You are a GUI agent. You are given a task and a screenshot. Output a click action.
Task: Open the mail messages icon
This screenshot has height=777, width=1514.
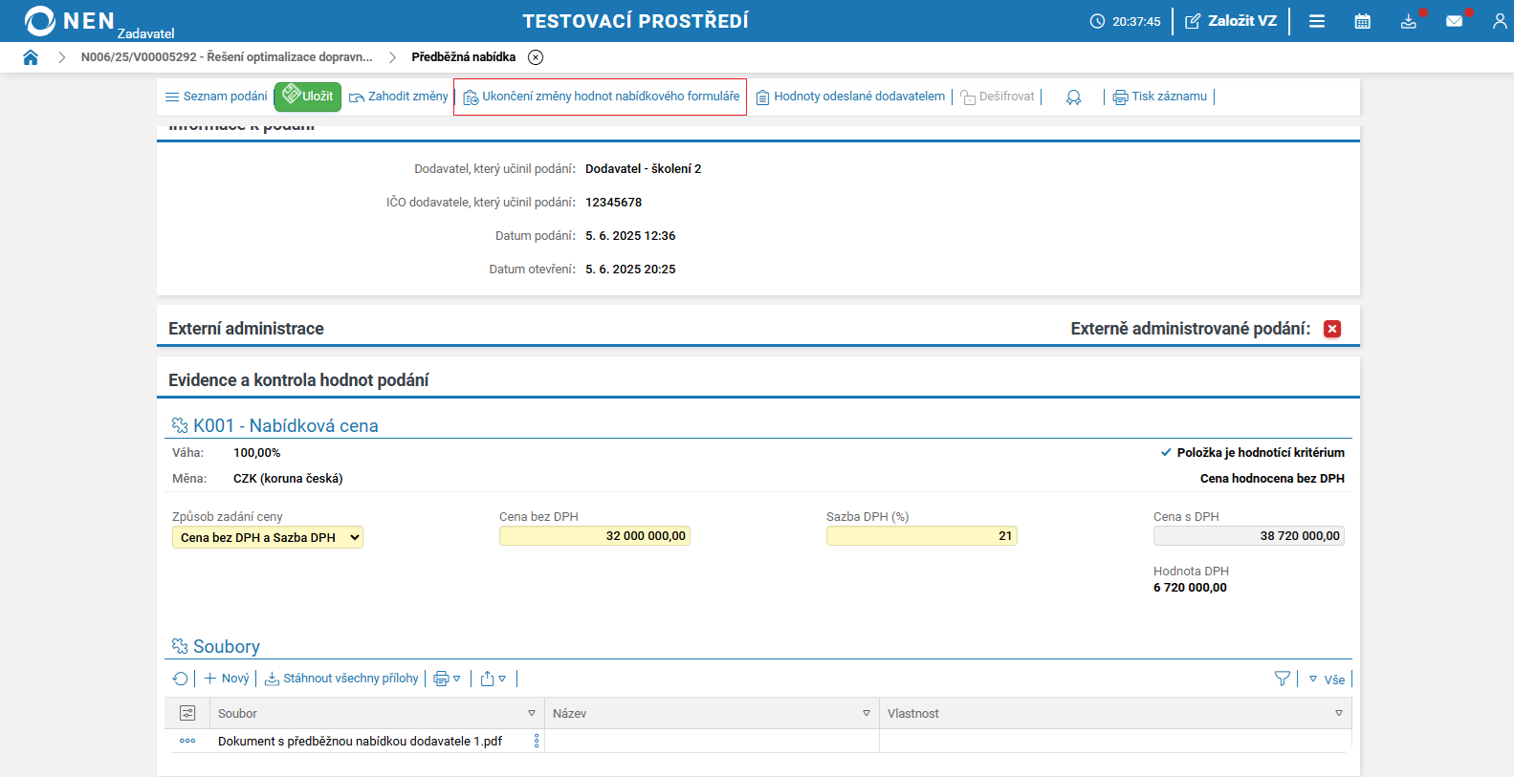[x=1454, y=21]
